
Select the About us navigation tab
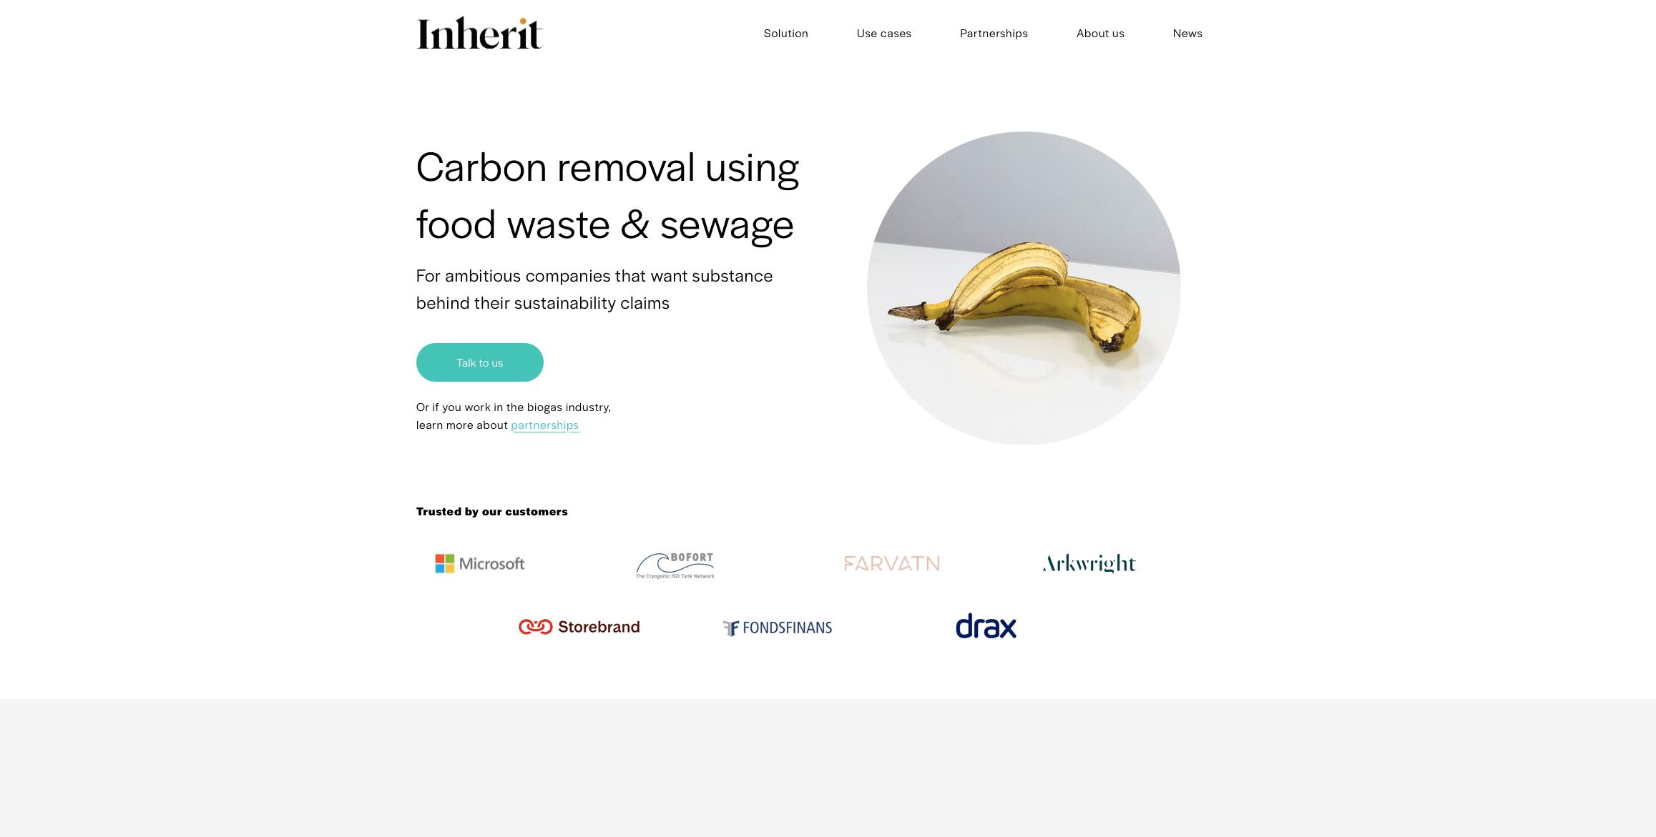1100,33
